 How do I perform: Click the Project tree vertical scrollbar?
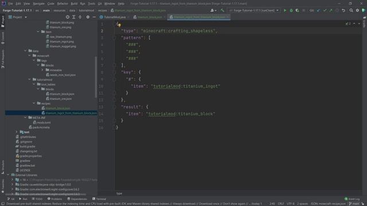[96, 77]
